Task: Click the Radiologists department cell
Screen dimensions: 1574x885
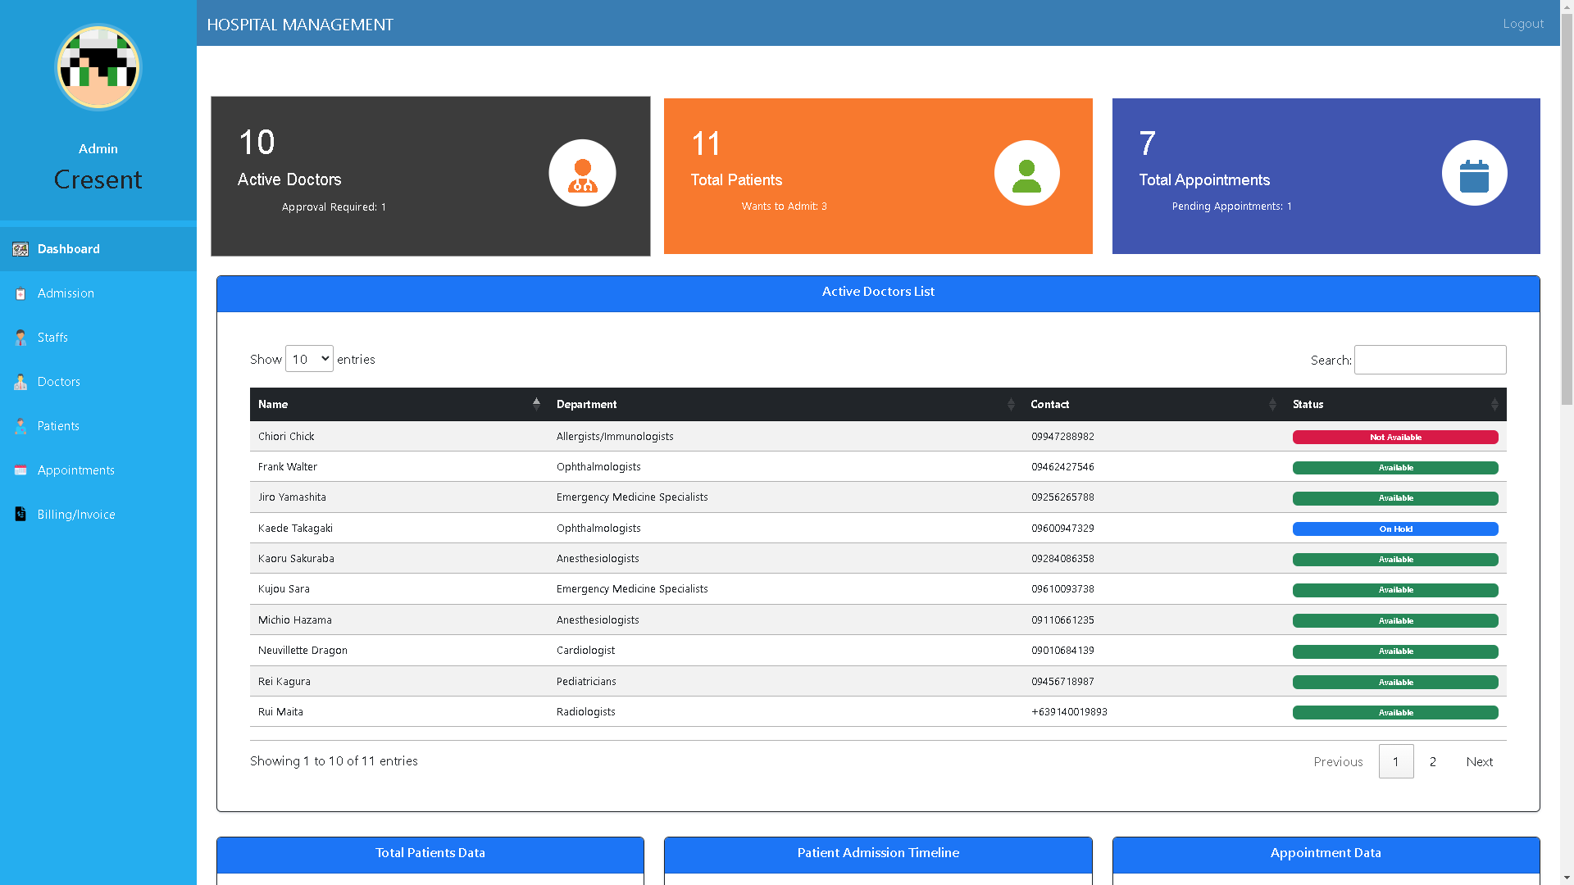Action: pos(785,711)
